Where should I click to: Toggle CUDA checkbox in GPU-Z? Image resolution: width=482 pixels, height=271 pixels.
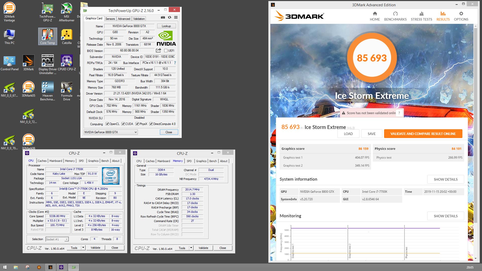point(123,124)
